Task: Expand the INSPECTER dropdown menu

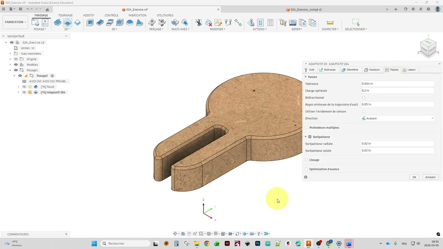Action: (x=330, y=29)
